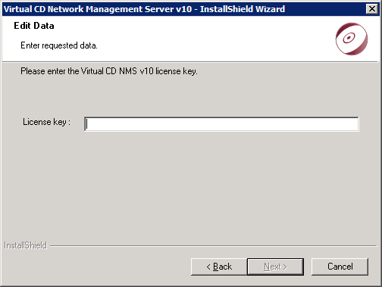Close the InstallShield Wizard window
382x287 pixels.
pos(372,9)
